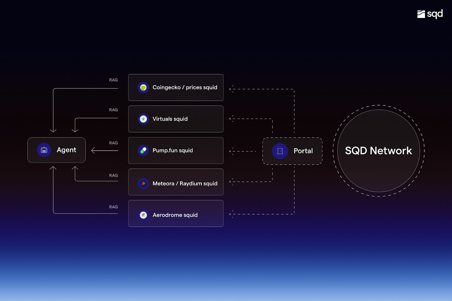Click the RAG label beside Meteora squid

pos(113,175)
